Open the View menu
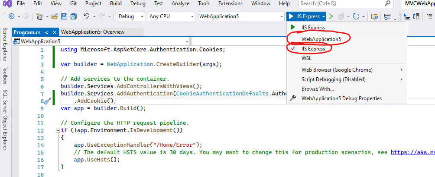The image size is (435, 177). (x=56, y=3)
